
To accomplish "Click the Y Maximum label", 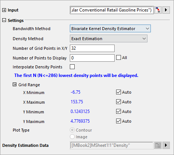I will (x=34, y=122).
